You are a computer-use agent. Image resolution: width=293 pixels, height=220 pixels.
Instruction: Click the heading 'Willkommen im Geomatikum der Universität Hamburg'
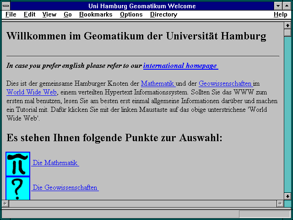(136, 36)
